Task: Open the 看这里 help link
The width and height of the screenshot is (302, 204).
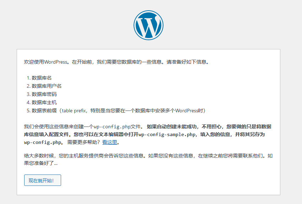Action: [x=109, y=143]
